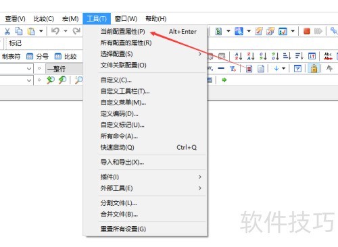Screen dimensions: 338x247
Task: Click the grey run macro icon
Action: coord(318,31)
